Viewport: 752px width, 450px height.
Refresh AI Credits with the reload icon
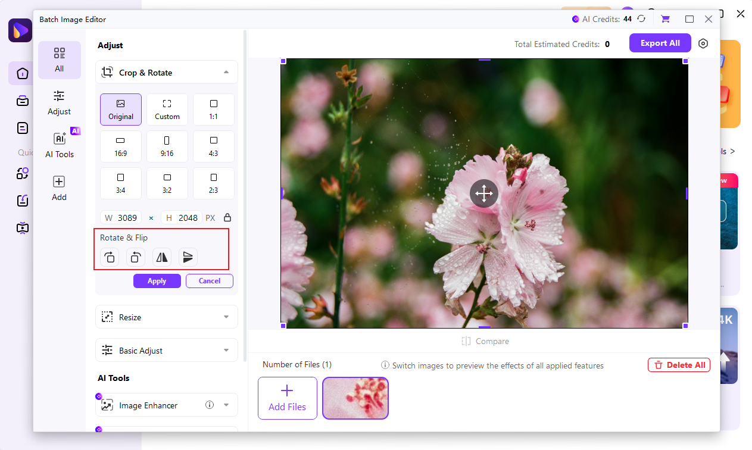tap(641, 19)
